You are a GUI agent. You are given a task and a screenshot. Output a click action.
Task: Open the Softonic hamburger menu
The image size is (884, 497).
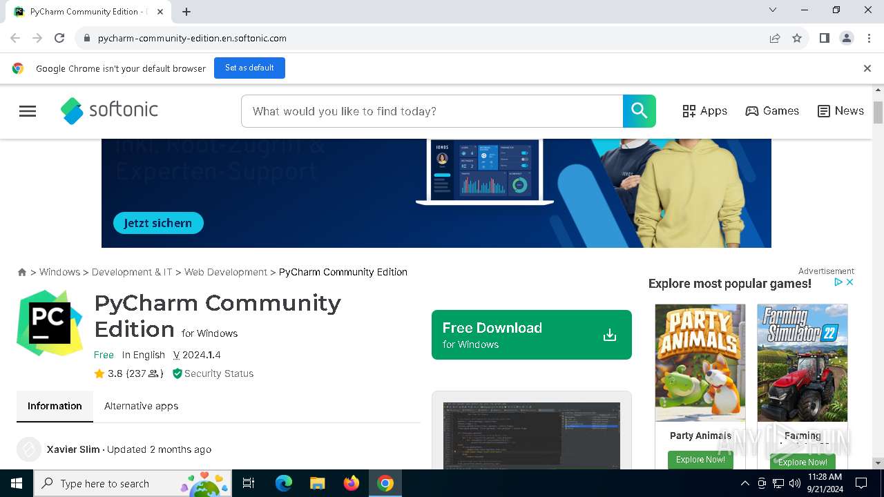pyautogui.click(x=28, y=111)
